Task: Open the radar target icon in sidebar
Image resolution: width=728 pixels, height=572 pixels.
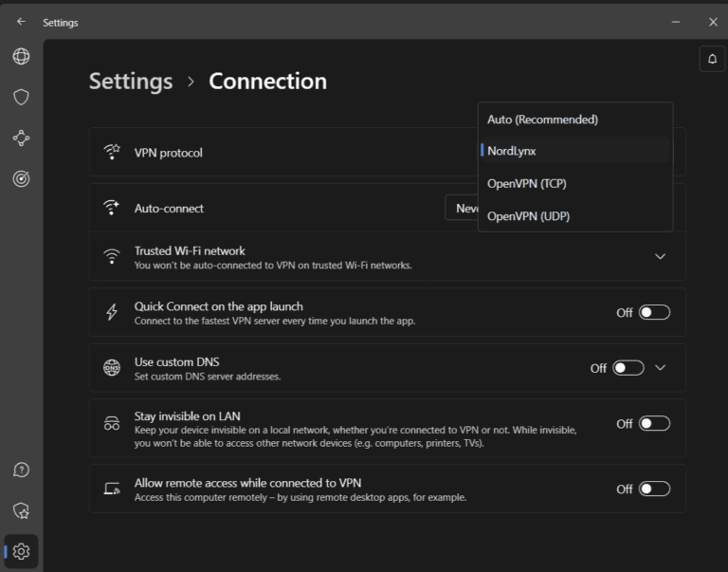Action: coord(21,177)
